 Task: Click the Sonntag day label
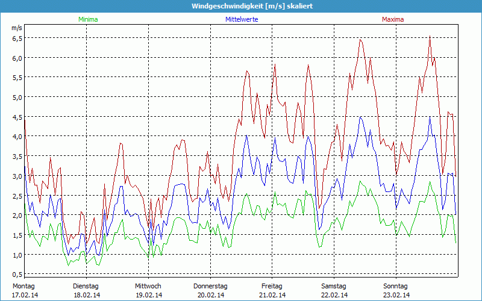coord(395,287)
